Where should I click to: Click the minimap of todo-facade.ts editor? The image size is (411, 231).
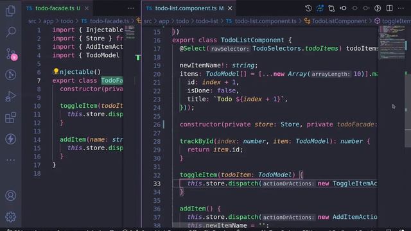pos(130,32)
